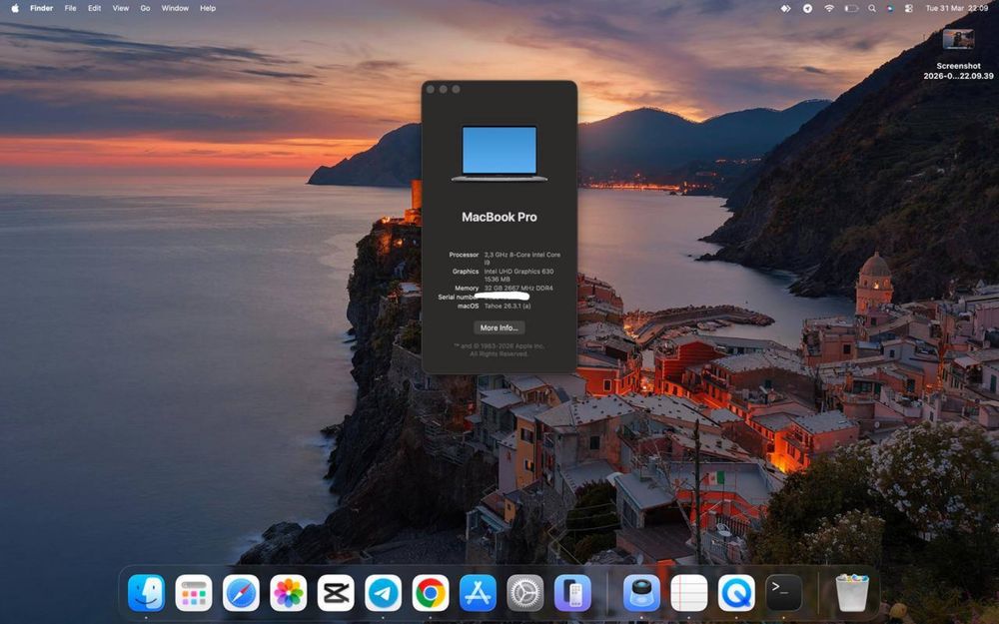This screenshot has height=624, width=999.
Task: Click the Processor label
Action: pyautogui.click(x=464, y=255)
